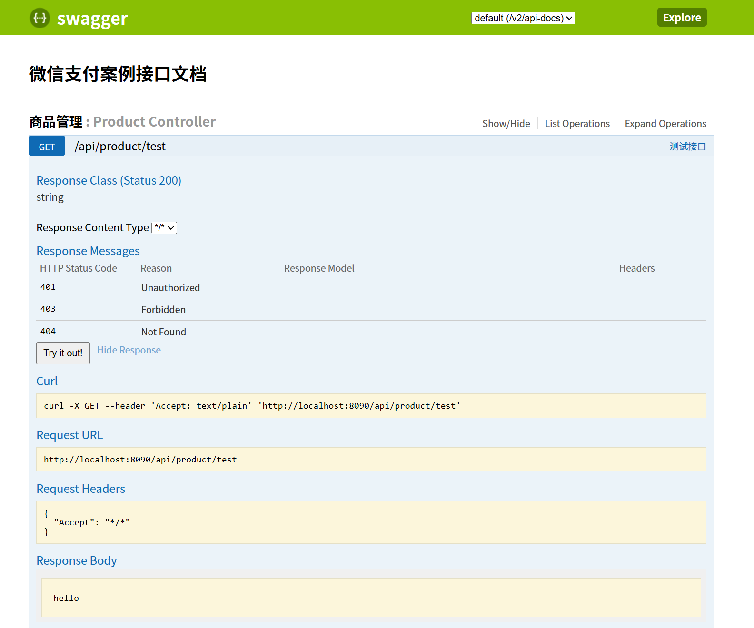Click the Show/Hide link
This screenshot has height=628, width=754.
coord(506,124)
